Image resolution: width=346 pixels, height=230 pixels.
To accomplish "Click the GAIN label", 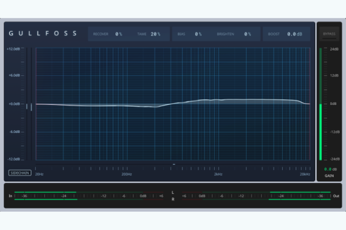I will click(329, 176).
